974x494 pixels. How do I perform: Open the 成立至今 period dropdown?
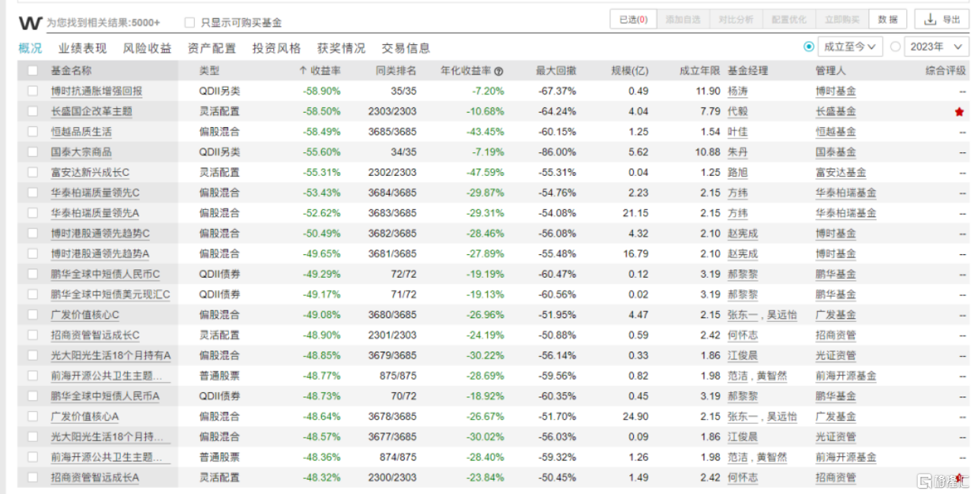pos(850,46)
